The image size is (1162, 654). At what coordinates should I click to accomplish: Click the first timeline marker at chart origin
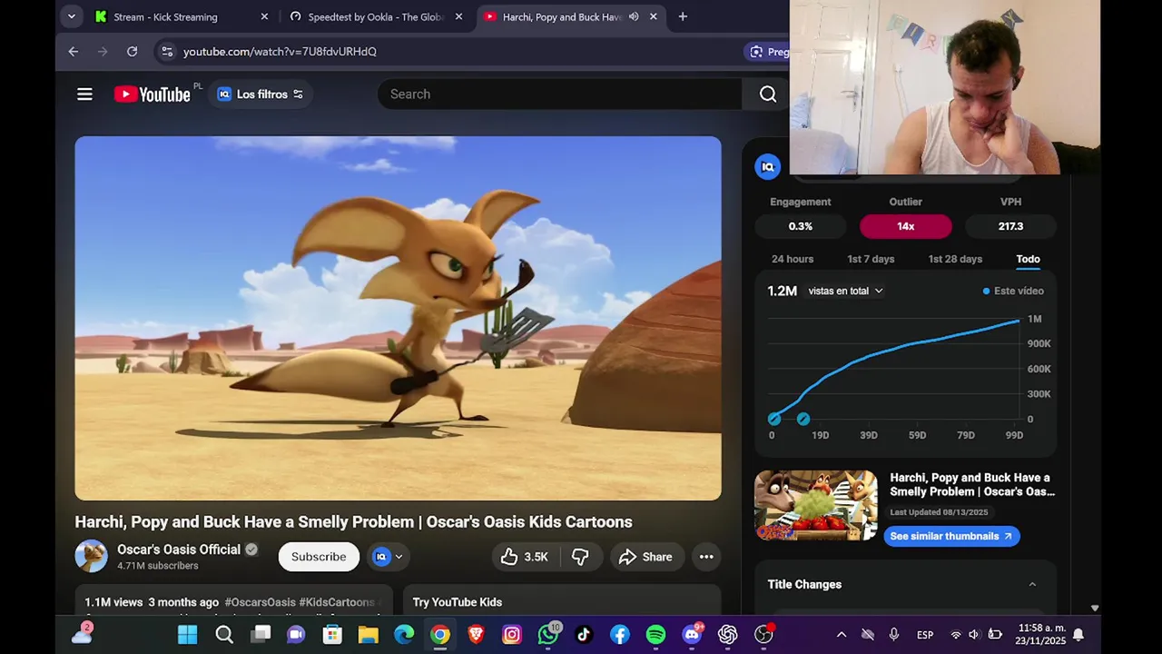(773, 419)
